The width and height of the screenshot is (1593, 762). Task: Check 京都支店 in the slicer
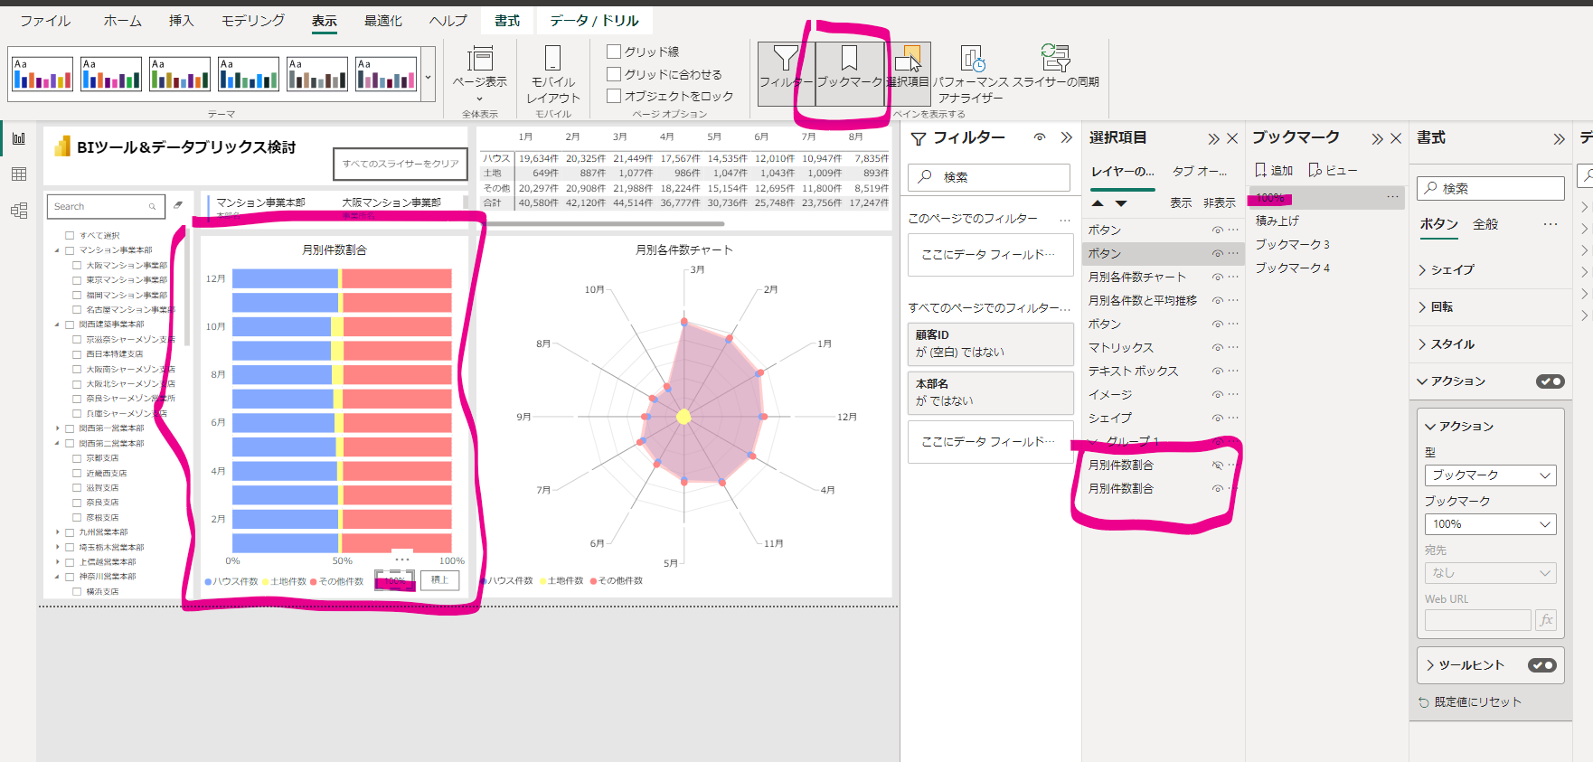coord(77,458)
